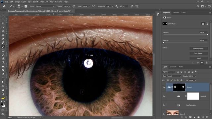Toggle lock all on layer
Image resolution: width=212 pixels, height=119 pixels.
point(182,80)
